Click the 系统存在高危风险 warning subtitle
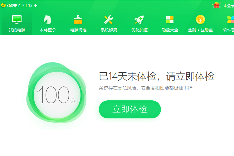234x156 pixels. [x=146, y=88]
